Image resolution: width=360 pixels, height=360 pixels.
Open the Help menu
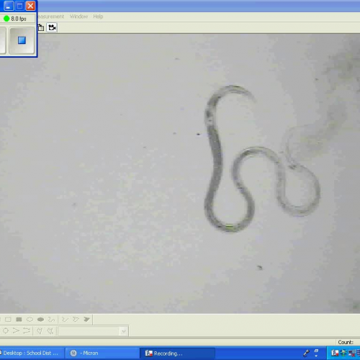tap(98, 17)
